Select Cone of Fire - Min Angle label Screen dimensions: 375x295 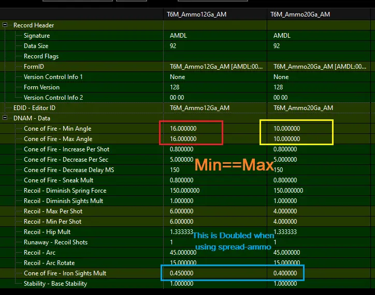tap(57, 129)
